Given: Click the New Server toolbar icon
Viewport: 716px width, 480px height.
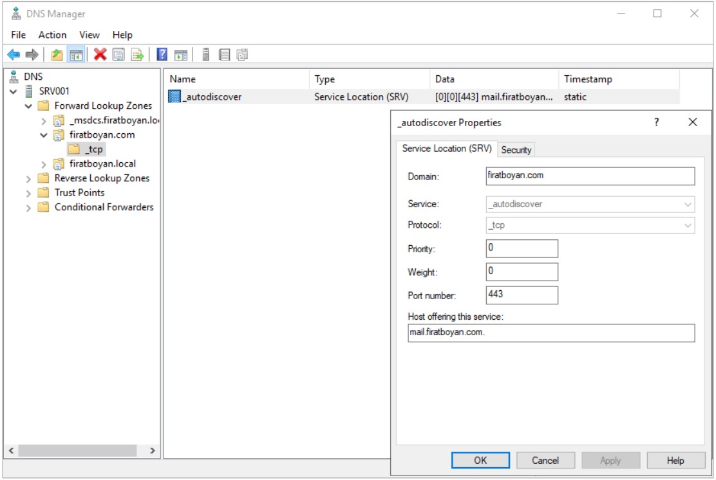Looking at the screenshot, I should (205, 55).
